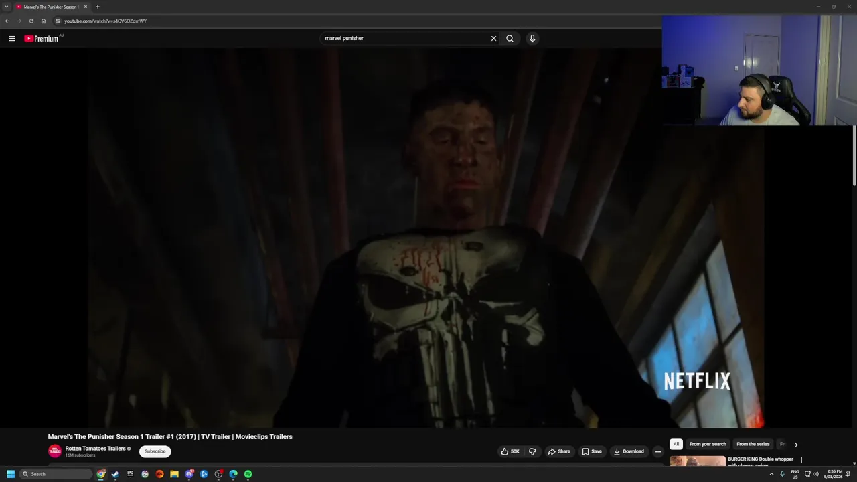Open clock and calendar at 8:35 PM
Screen dimensions: 857x482
[834, 474]
